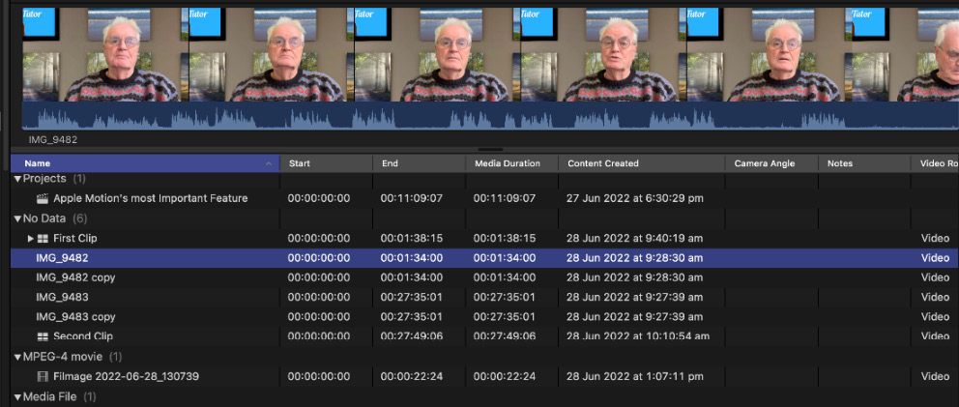This screenshot has height=407, width=959.
Task: Click Video role in Filmage row
Action: coord(935,376)
